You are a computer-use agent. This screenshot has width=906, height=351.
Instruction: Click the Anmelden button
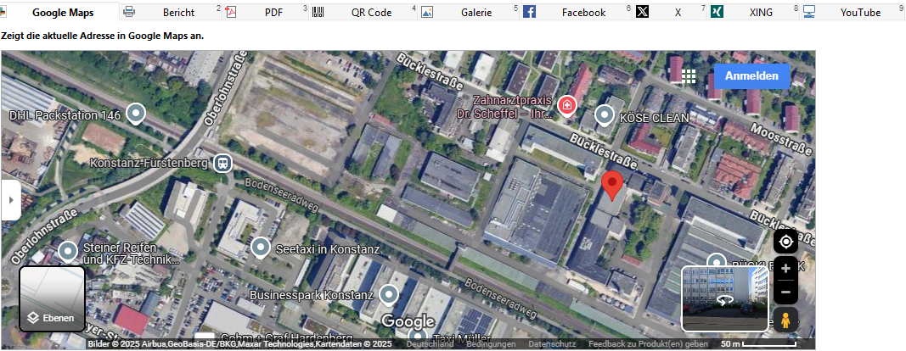pos(751,75)
